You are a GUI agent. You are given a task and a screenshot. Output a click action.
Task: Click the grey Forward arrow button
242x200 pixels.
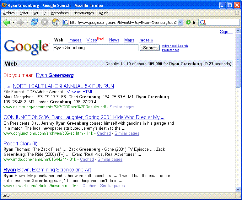pos(20,22)
